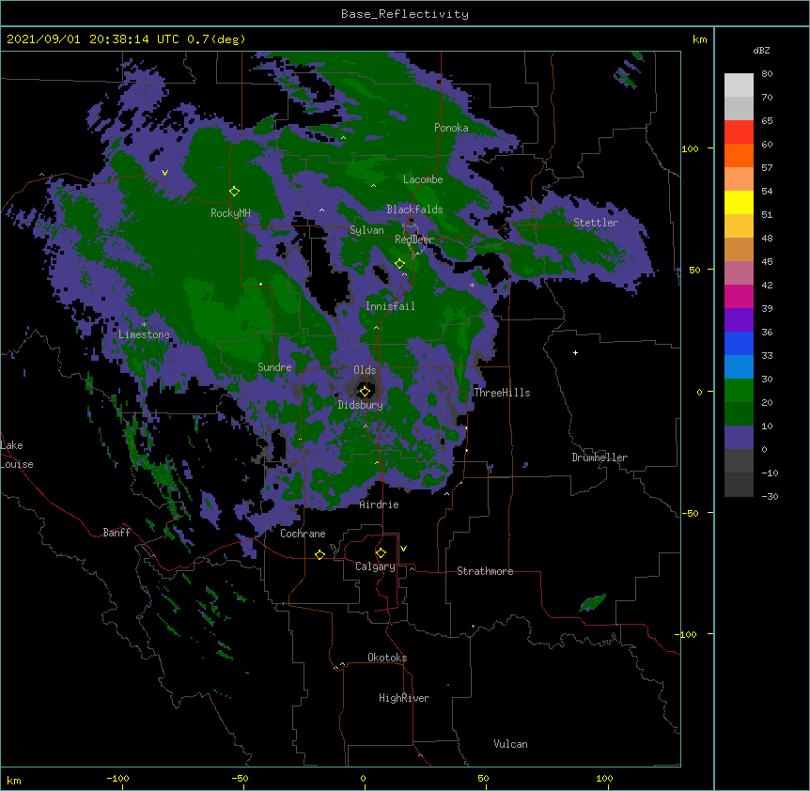
Task: Click the Strathmore label
Action: click(x=485, y=571)
